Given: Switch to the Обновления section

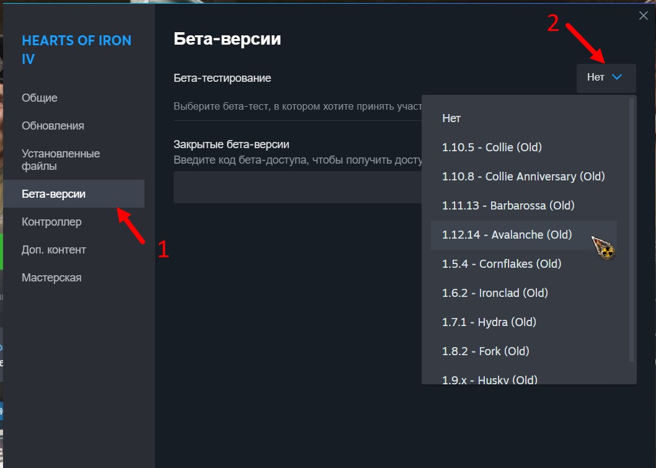Looking at the screenshot, I should coord(53,126).
